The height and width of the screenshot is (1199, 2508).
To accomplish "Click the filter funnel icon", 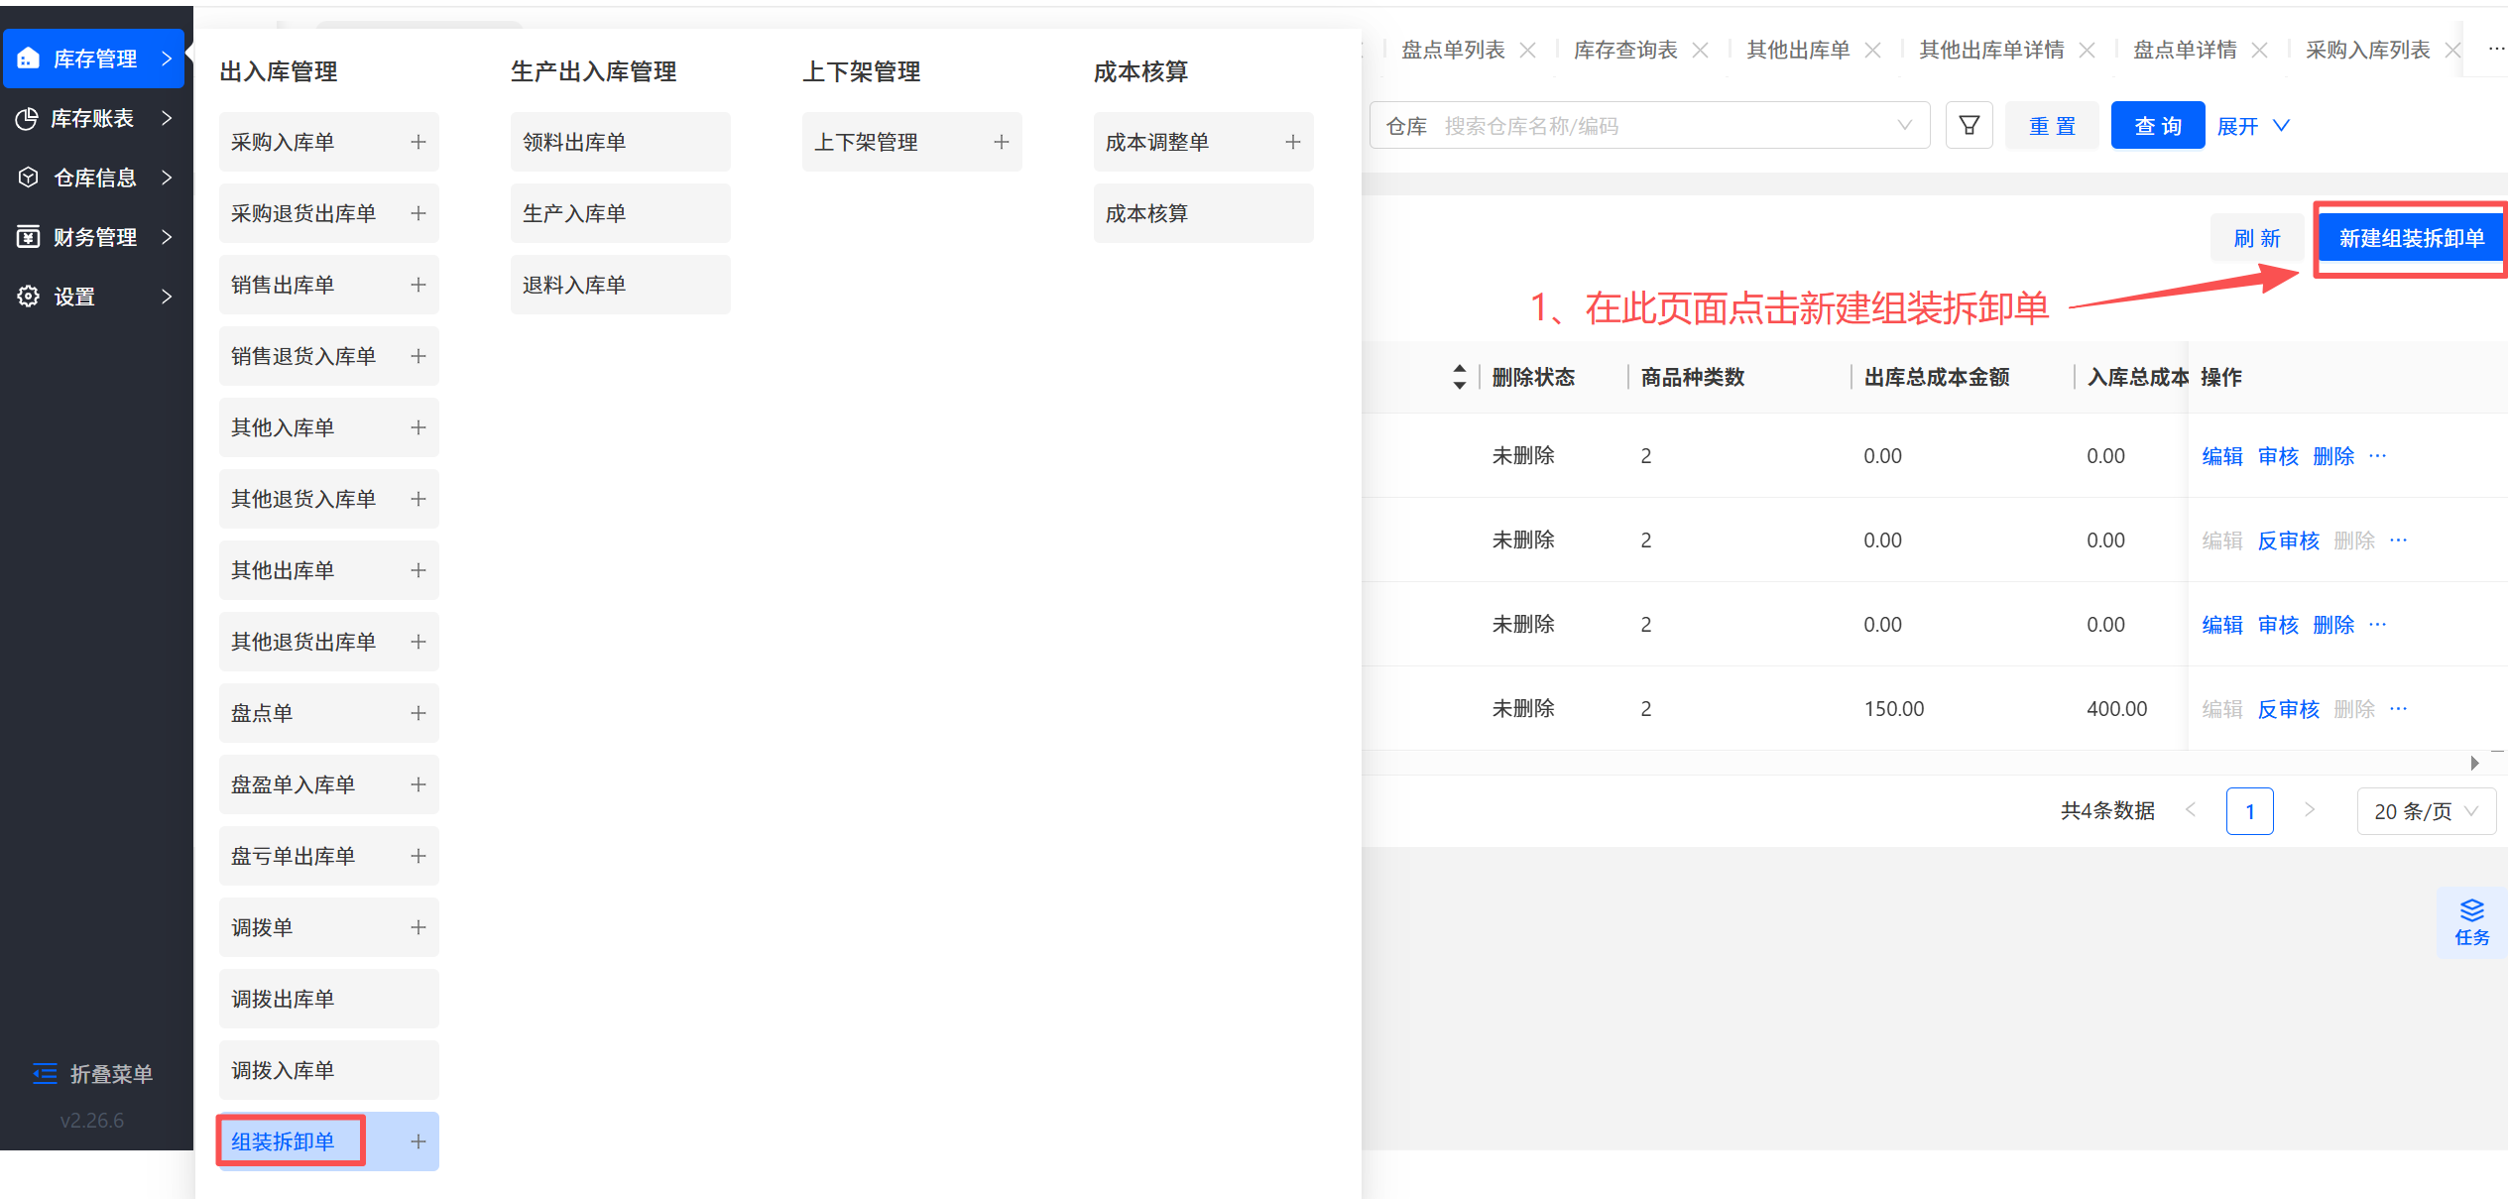I will [1969, 126].
